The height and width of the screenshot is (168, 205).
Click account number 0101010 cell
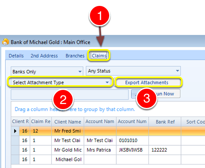132,141
